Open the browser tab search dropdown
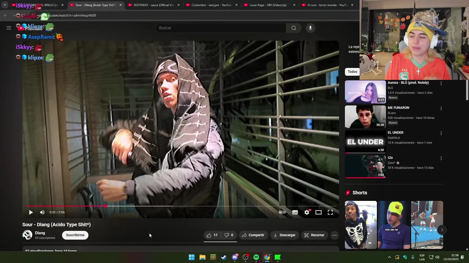 point(5,5)
